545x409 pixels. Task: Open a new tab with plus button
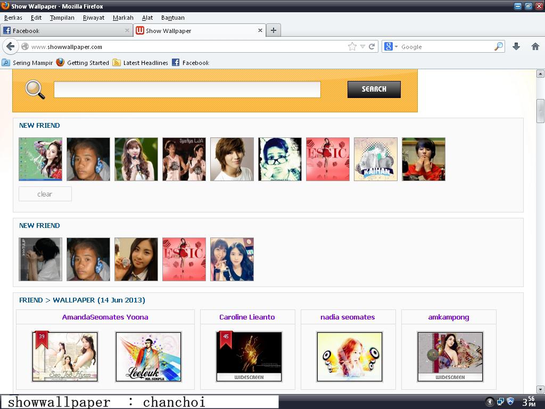click(273, 30)
